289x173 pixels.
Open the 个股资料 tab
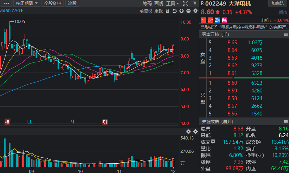[53, 3]
